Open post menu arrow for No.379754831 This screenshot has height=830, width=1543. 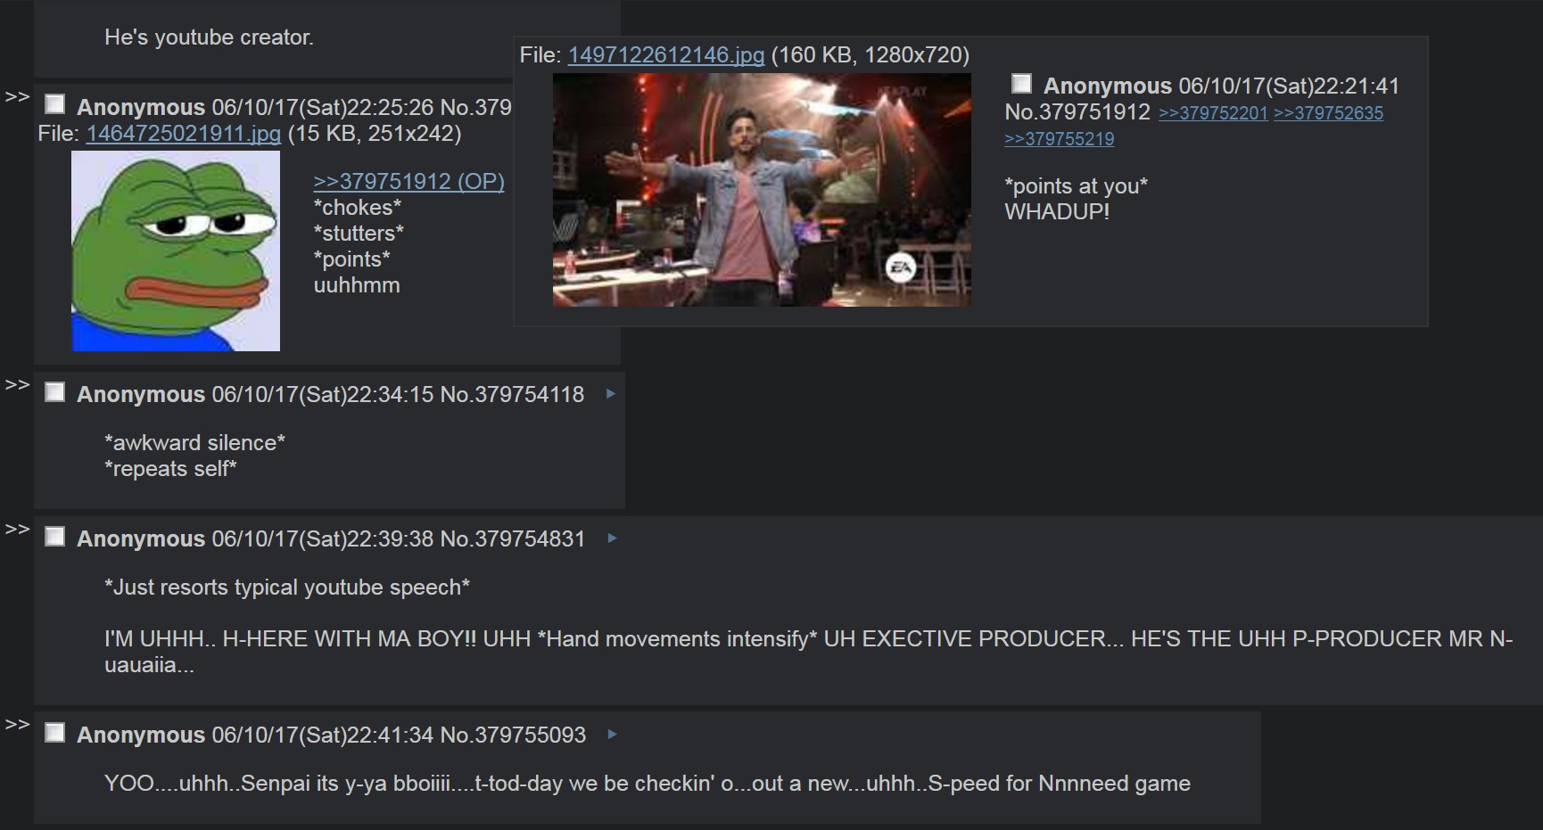612,538
